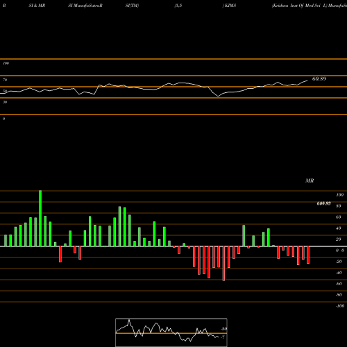Viewport: 347px width, 347px height.
Task: Open the mini overview chart at the bottom
Action: [171, 332]
